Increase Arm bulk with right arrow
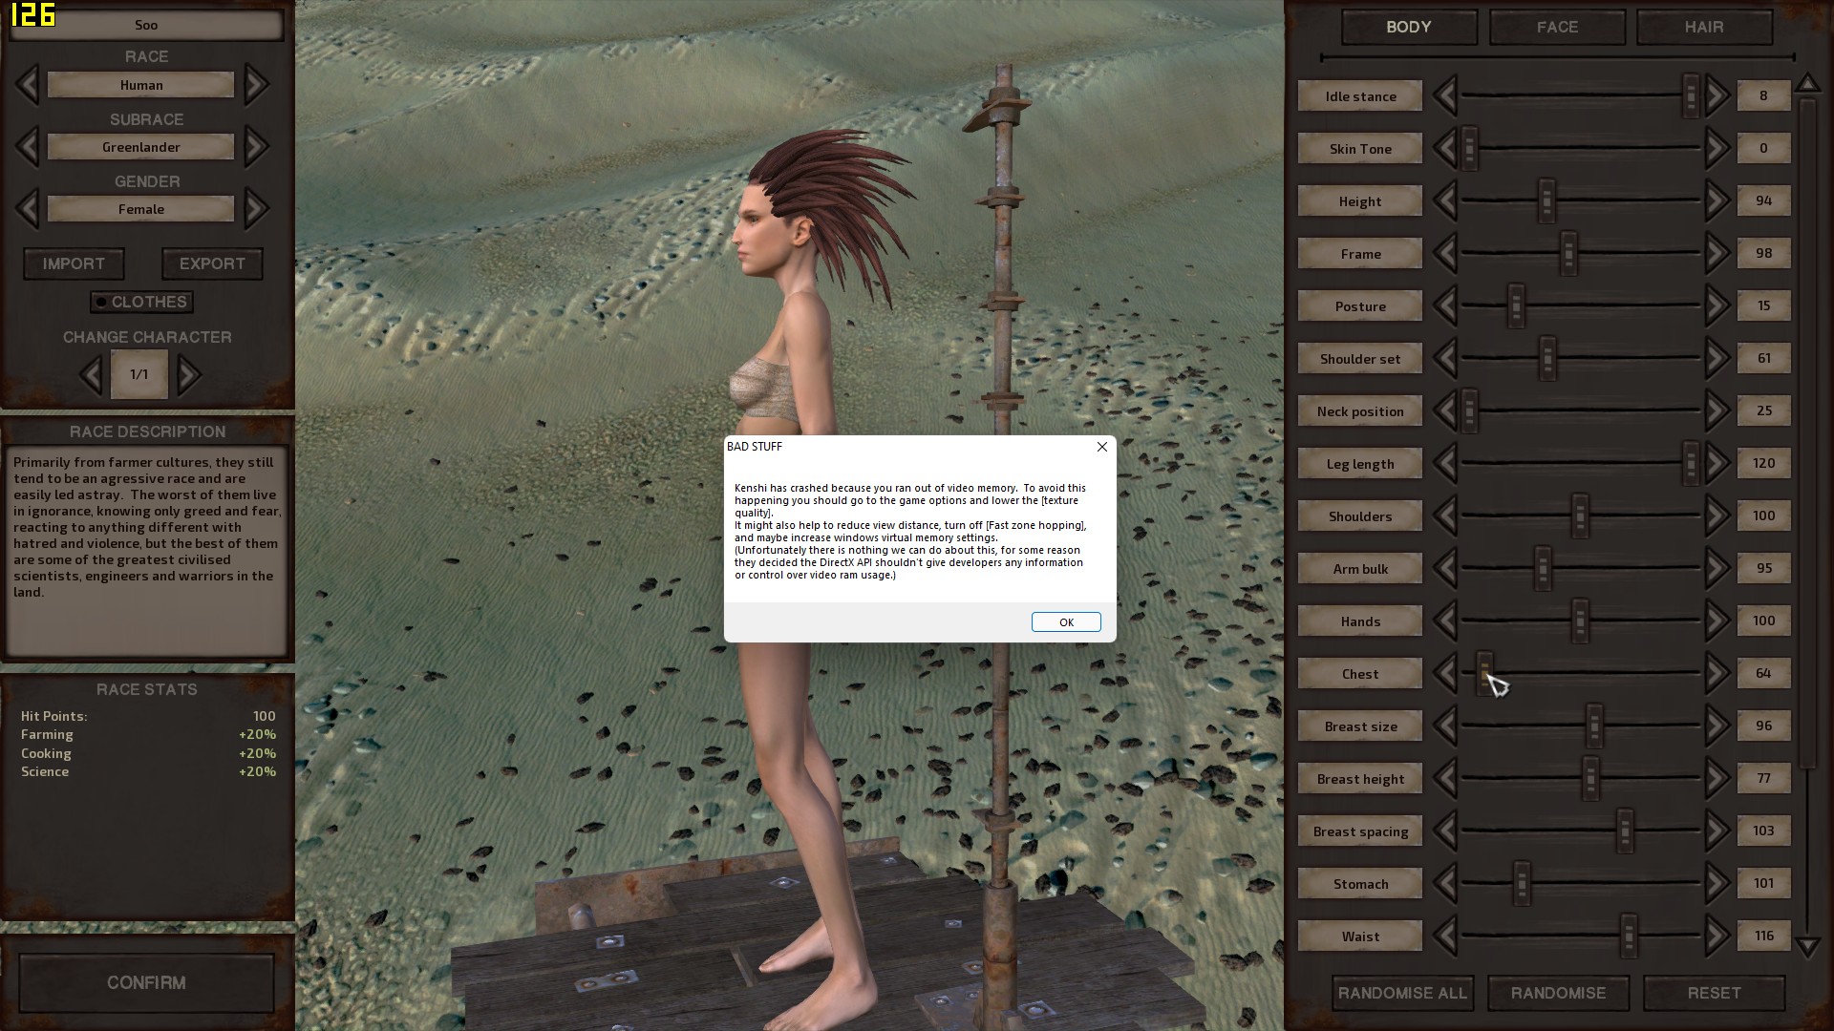Image resolution: width=1834 pixels, height=1031 pixels. (1717, 568)
